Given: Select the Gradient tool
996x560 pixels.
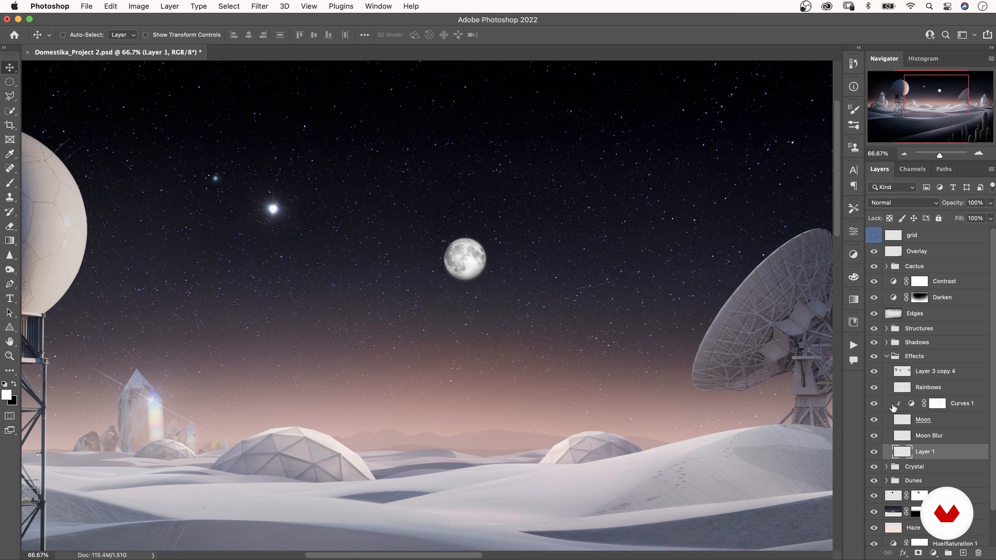Looking at the screenshot, I should [10, 240].
